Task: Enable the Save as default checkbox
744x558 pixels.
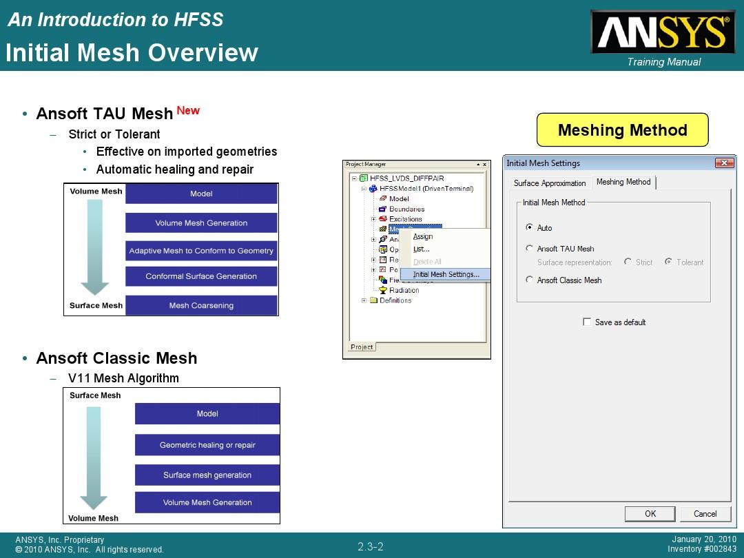Action: pos(587,322)
